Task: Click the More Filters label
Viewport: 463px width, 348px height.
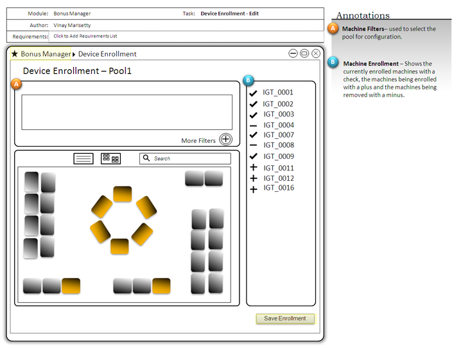Action: tap(198, 141)
